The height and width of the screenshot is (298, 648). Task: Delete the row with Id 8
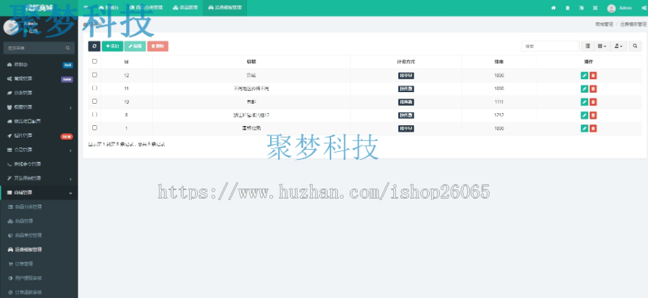pyautogui.click(x=593, y=115)
